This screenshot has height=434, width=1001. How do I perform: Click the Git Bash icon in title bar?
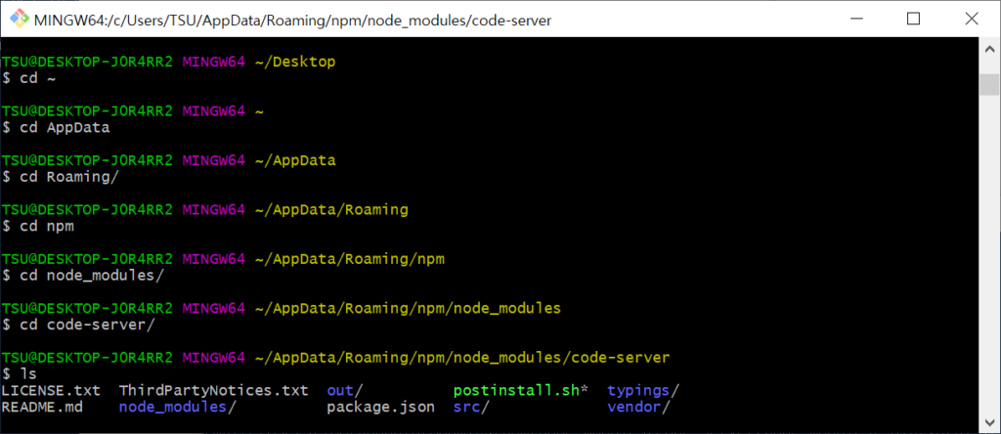(20, 20)
